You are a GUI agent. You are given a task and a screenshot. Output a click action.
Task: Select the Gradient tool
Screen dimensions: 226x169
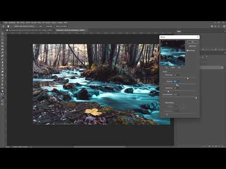2,71
